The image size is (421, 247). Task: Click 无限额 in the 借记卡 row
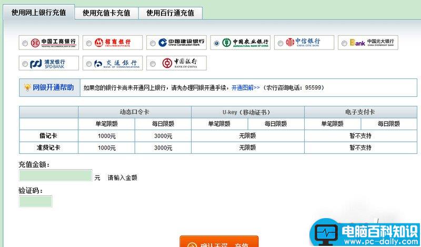click(x=247, y=136)
